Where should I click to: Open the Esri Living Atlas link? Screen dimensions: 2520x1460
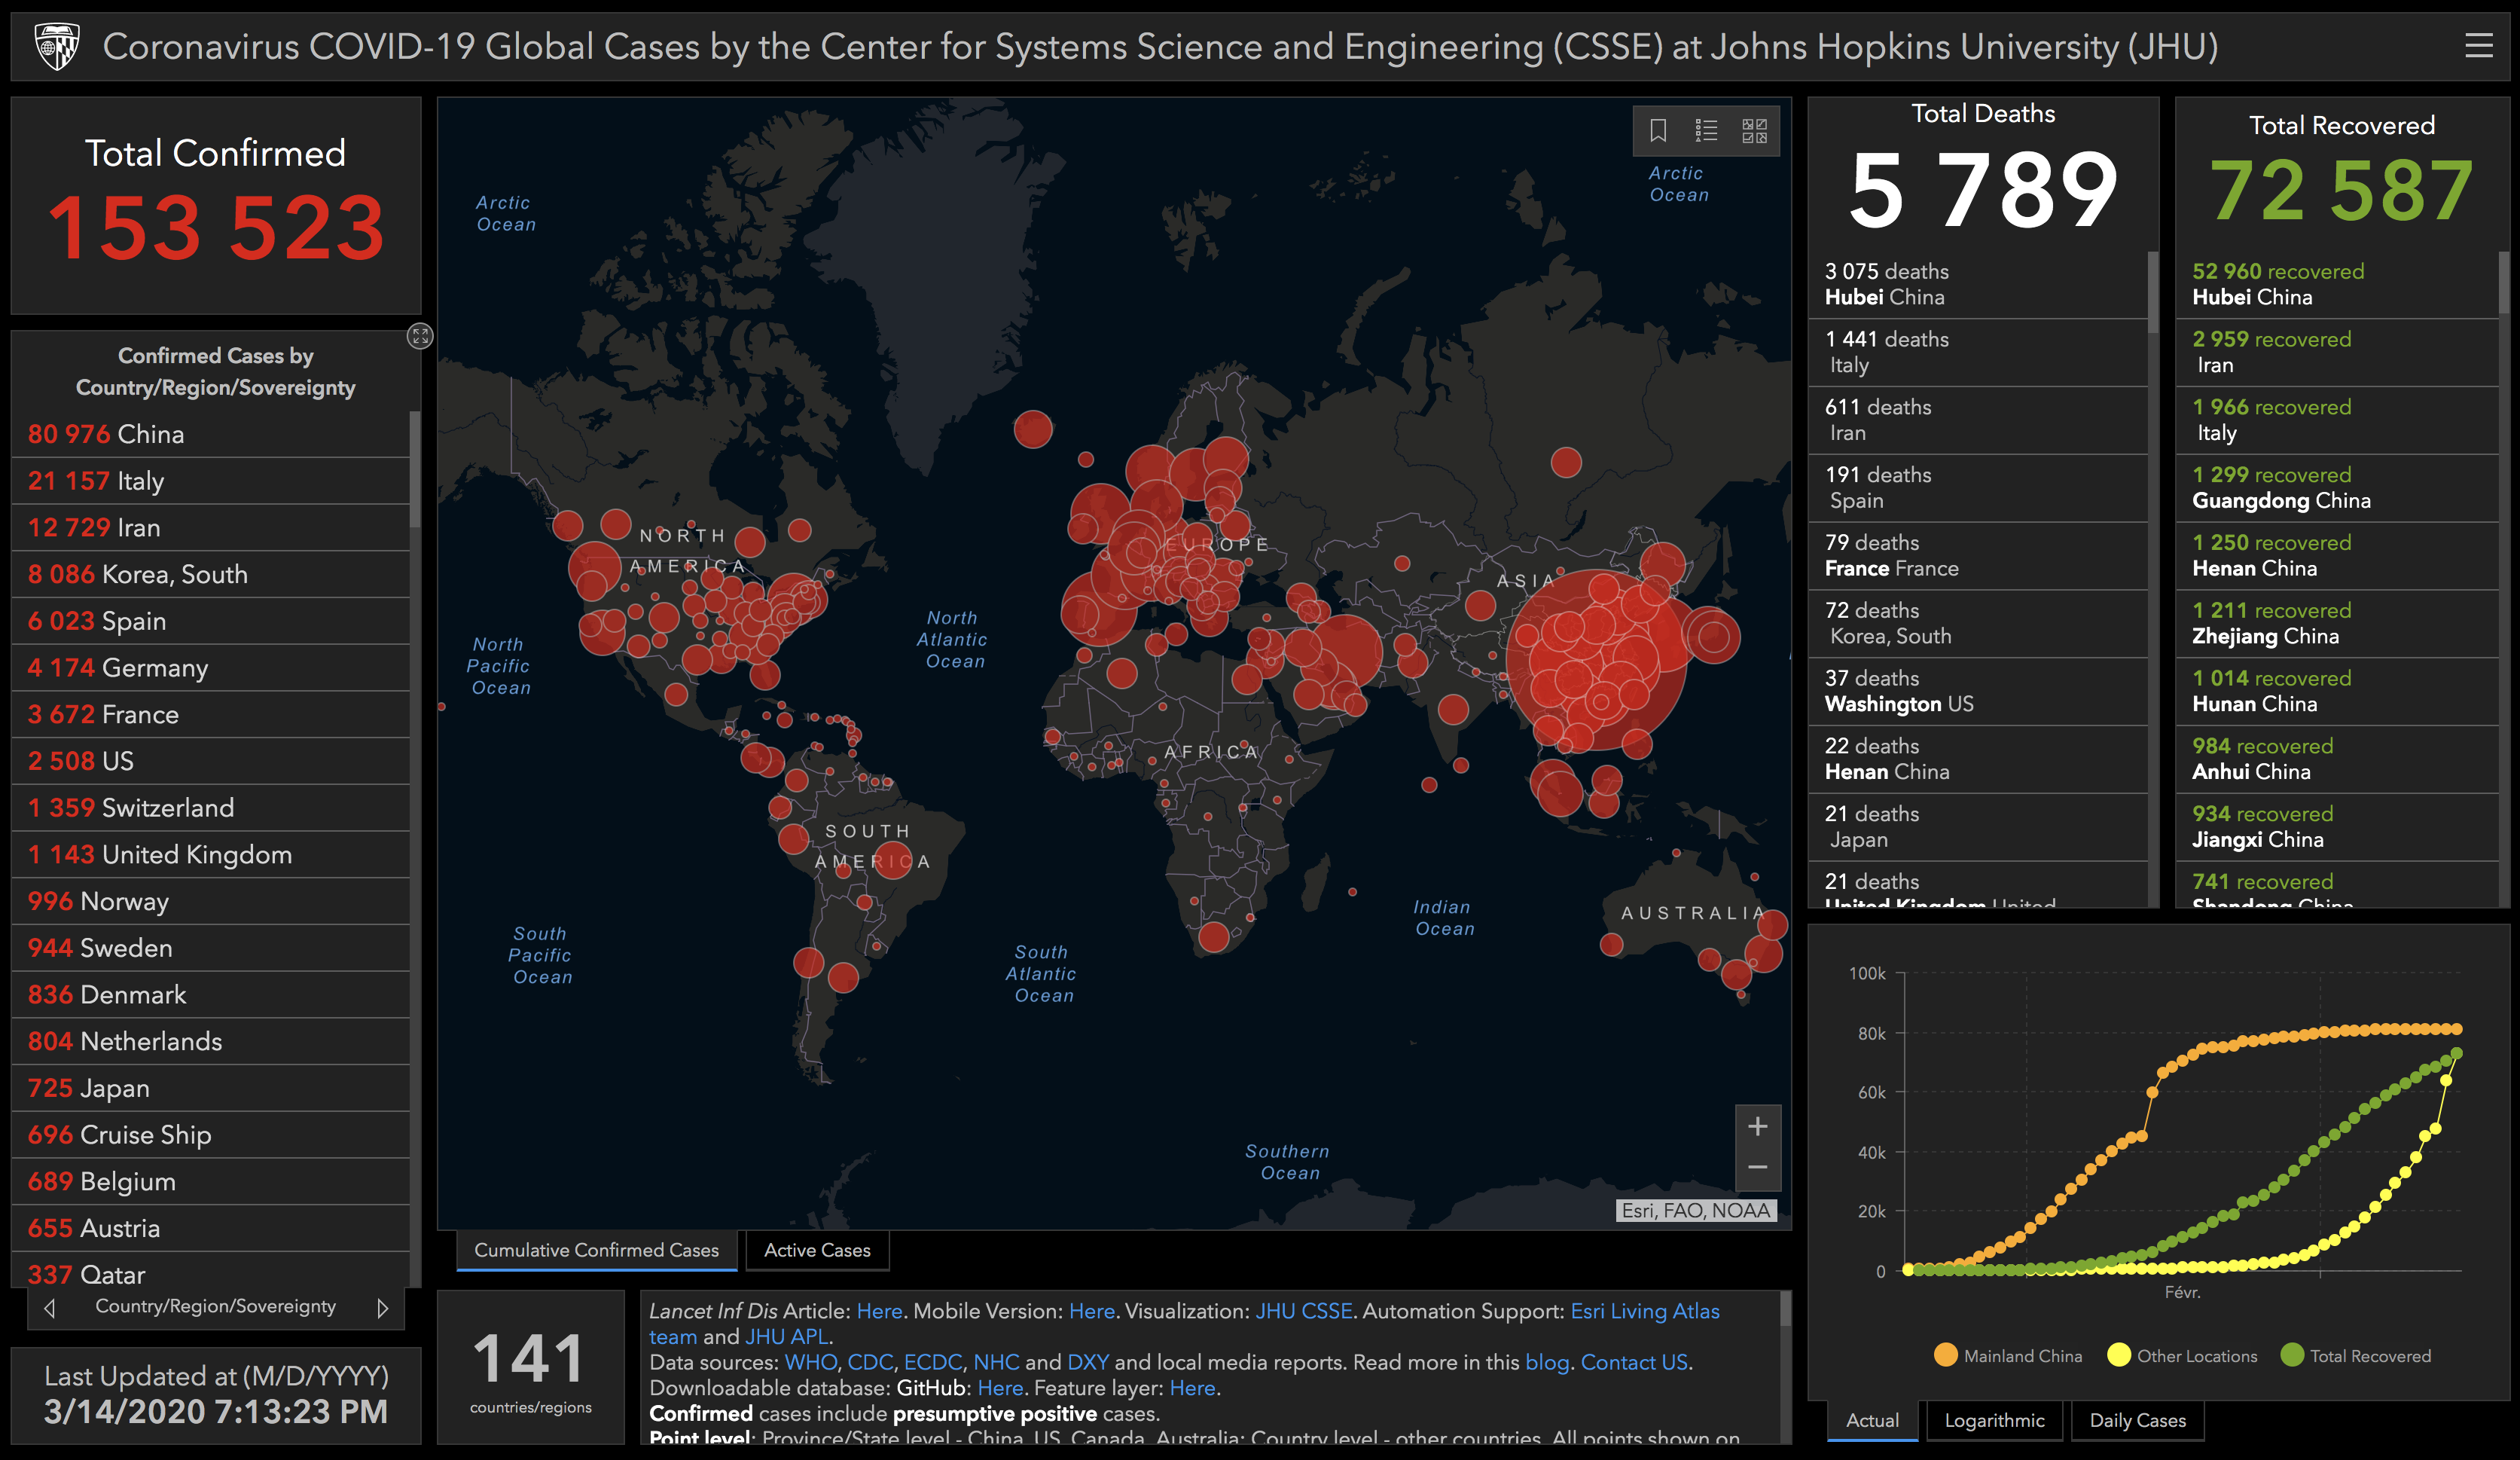tap(1645, 1311)
